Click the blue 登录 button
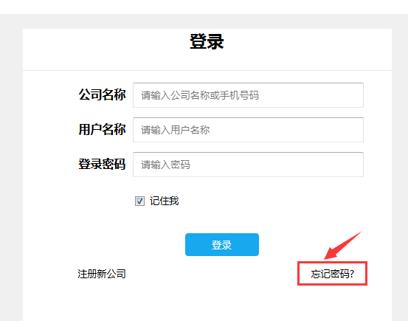Screen dimensions: 408x321 [222, 245]
